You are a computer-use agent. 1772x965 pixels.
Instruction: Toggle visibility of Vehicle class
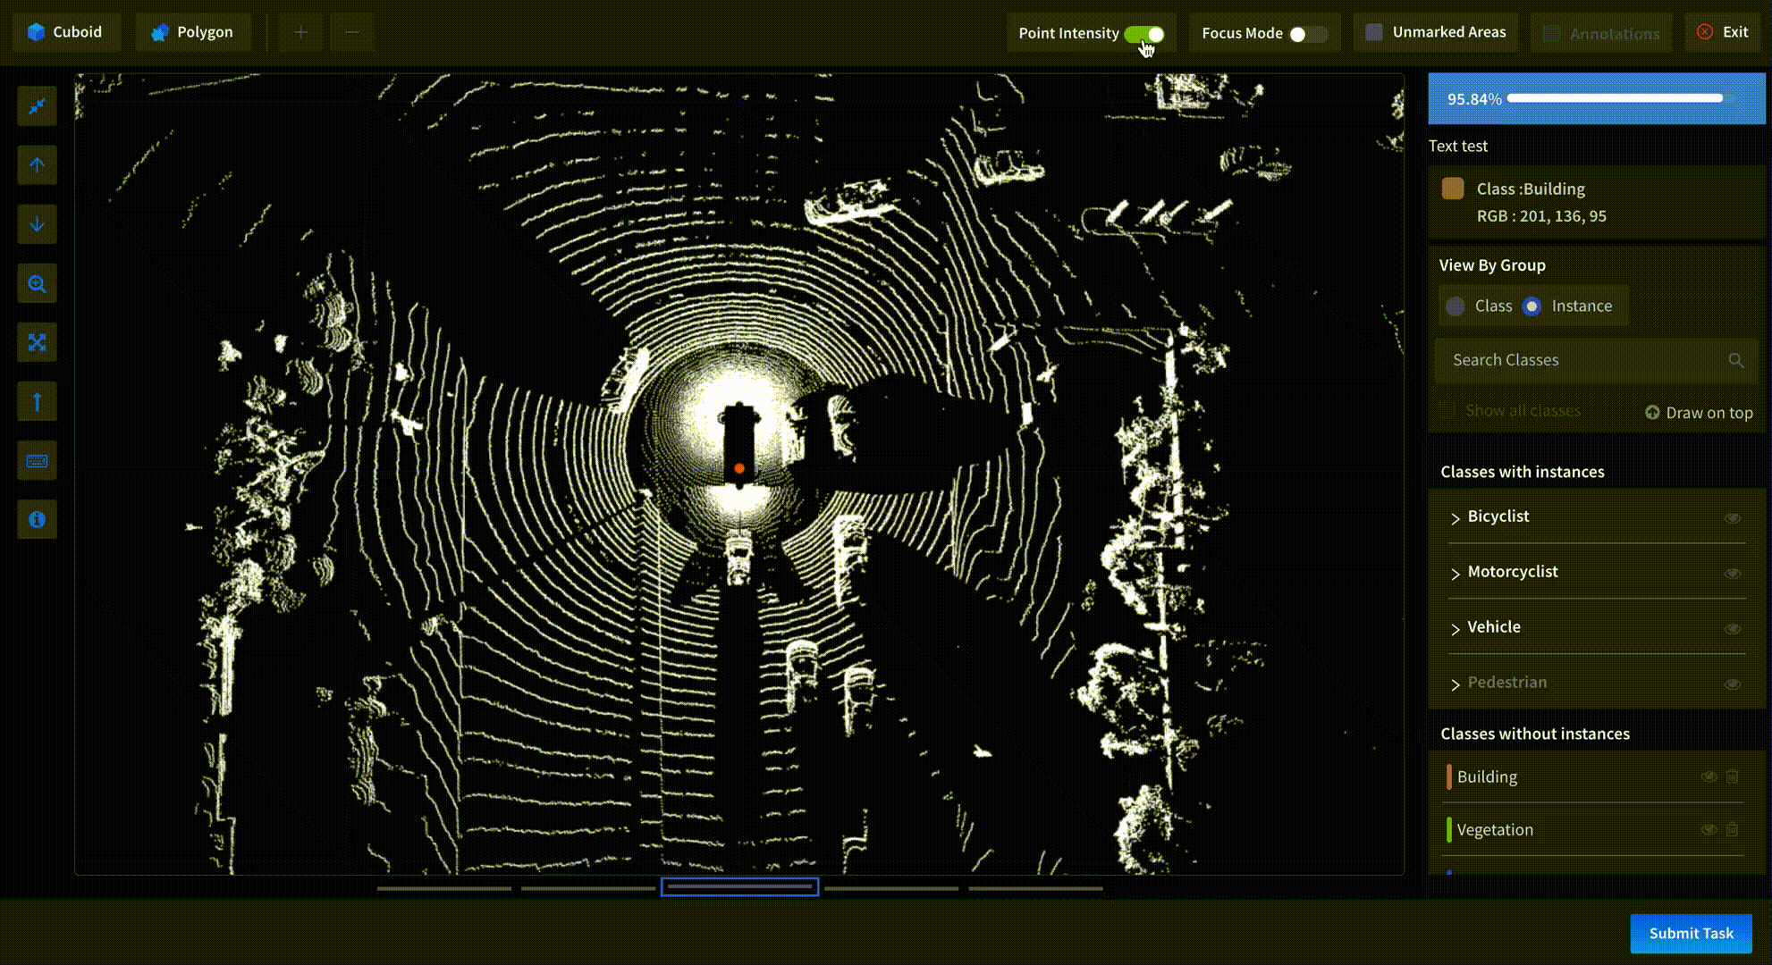point(1732,629)
